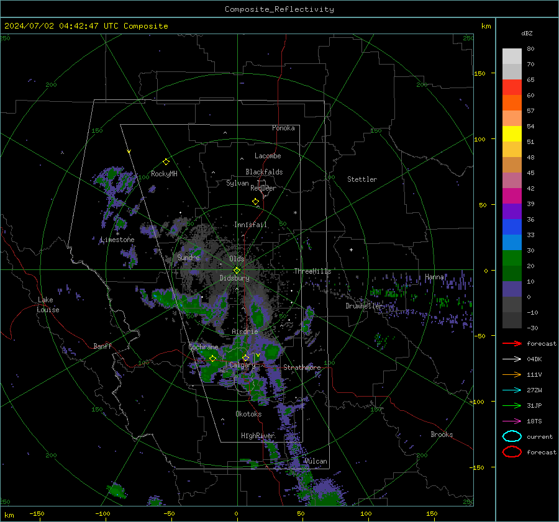This screenshot has width=559, height=522.
Task: Click the red forecast ellipse icon
Action: (x=512, y=452)
